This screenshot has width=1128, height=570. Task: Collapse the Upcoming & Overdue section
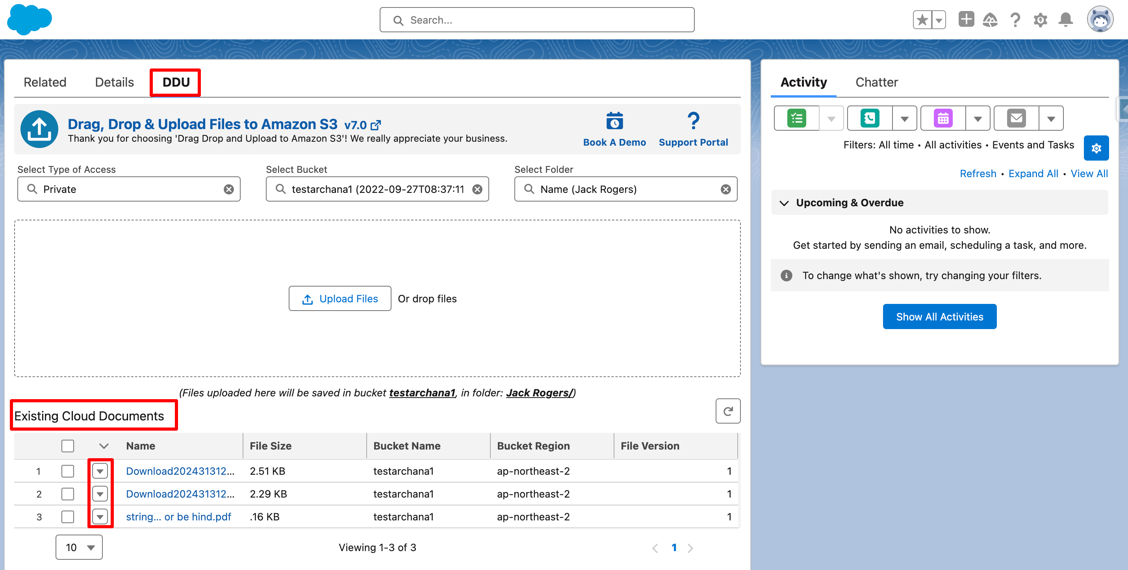[x=784, y=203]
